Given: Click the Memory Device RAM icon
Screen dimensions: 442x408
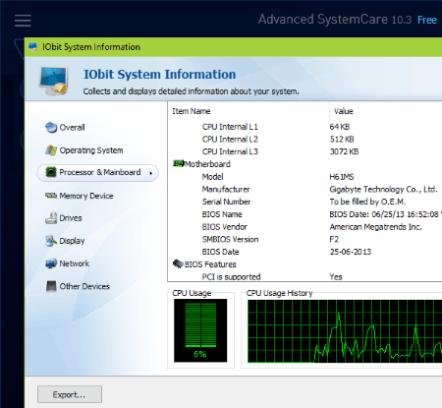Looking at the screenshot, I should (51, 196).
